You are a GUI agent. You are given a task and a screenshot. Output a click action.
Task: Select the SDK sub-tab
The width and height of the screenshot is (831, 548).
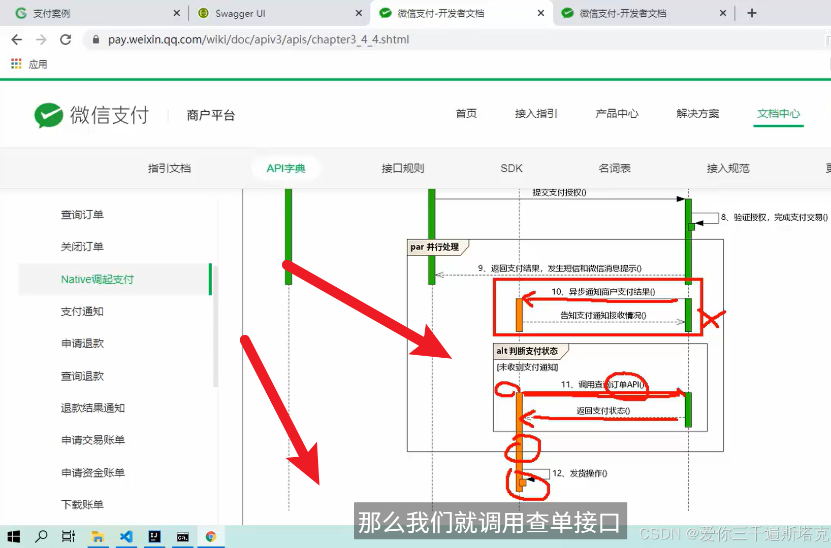click(x=512, y=168)
